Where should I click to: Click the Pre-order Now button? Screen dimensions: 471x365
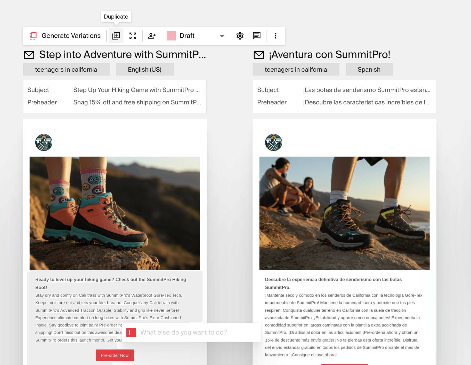[x=115, y=355]
